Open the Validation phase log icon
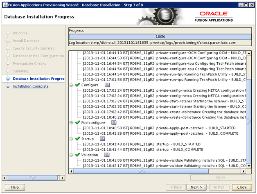This screenshot has height=194, width=257. [x=107, y=155]
